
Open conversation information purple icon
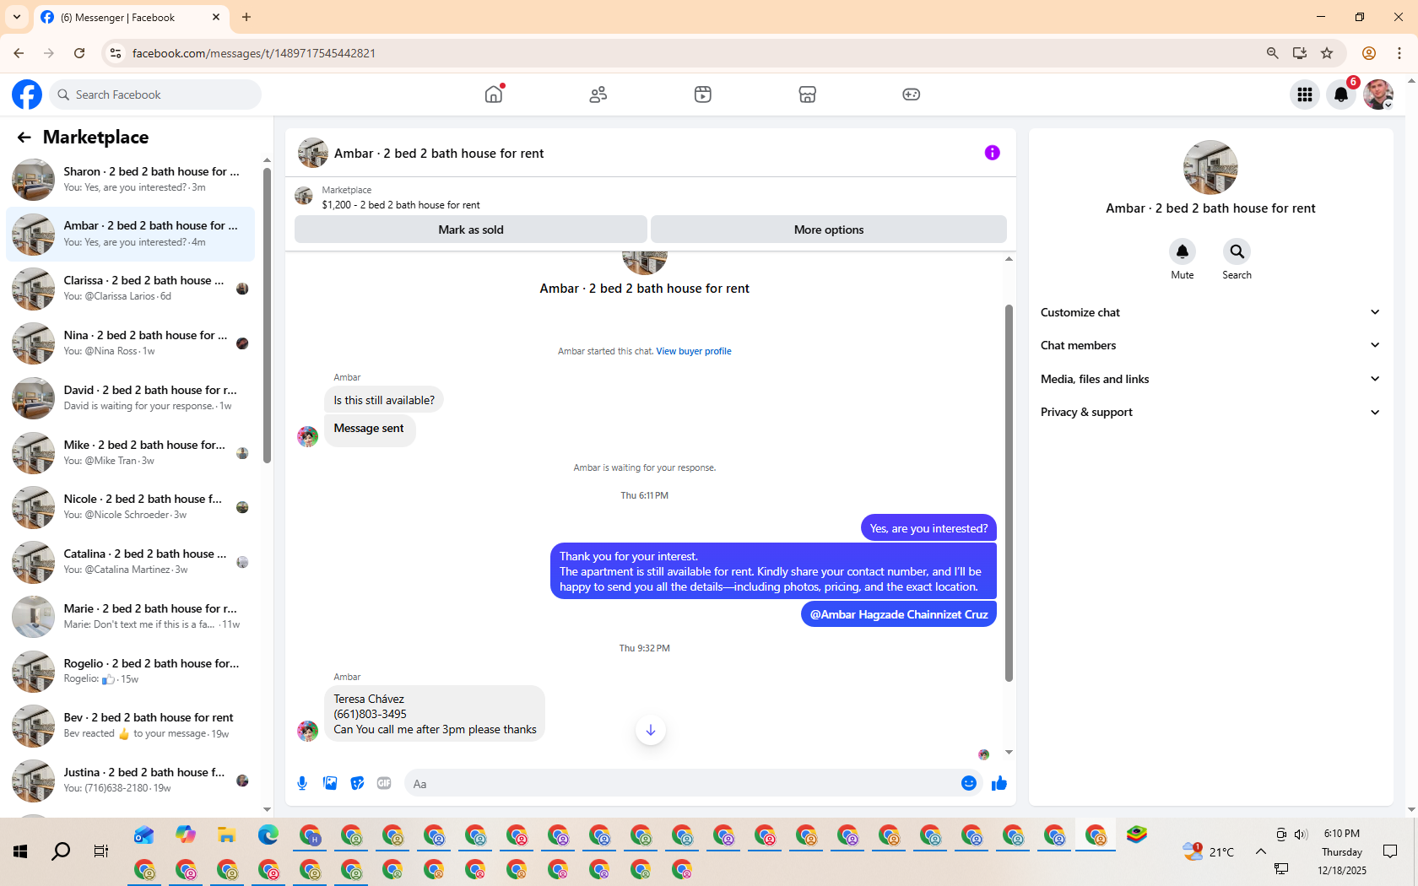pyautogui.click(x=993, y=153)
